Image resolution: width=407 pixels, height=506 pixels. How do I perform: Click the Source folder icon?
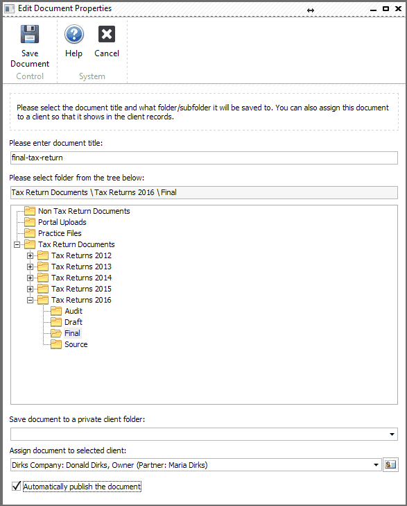[x=56, y=344]
